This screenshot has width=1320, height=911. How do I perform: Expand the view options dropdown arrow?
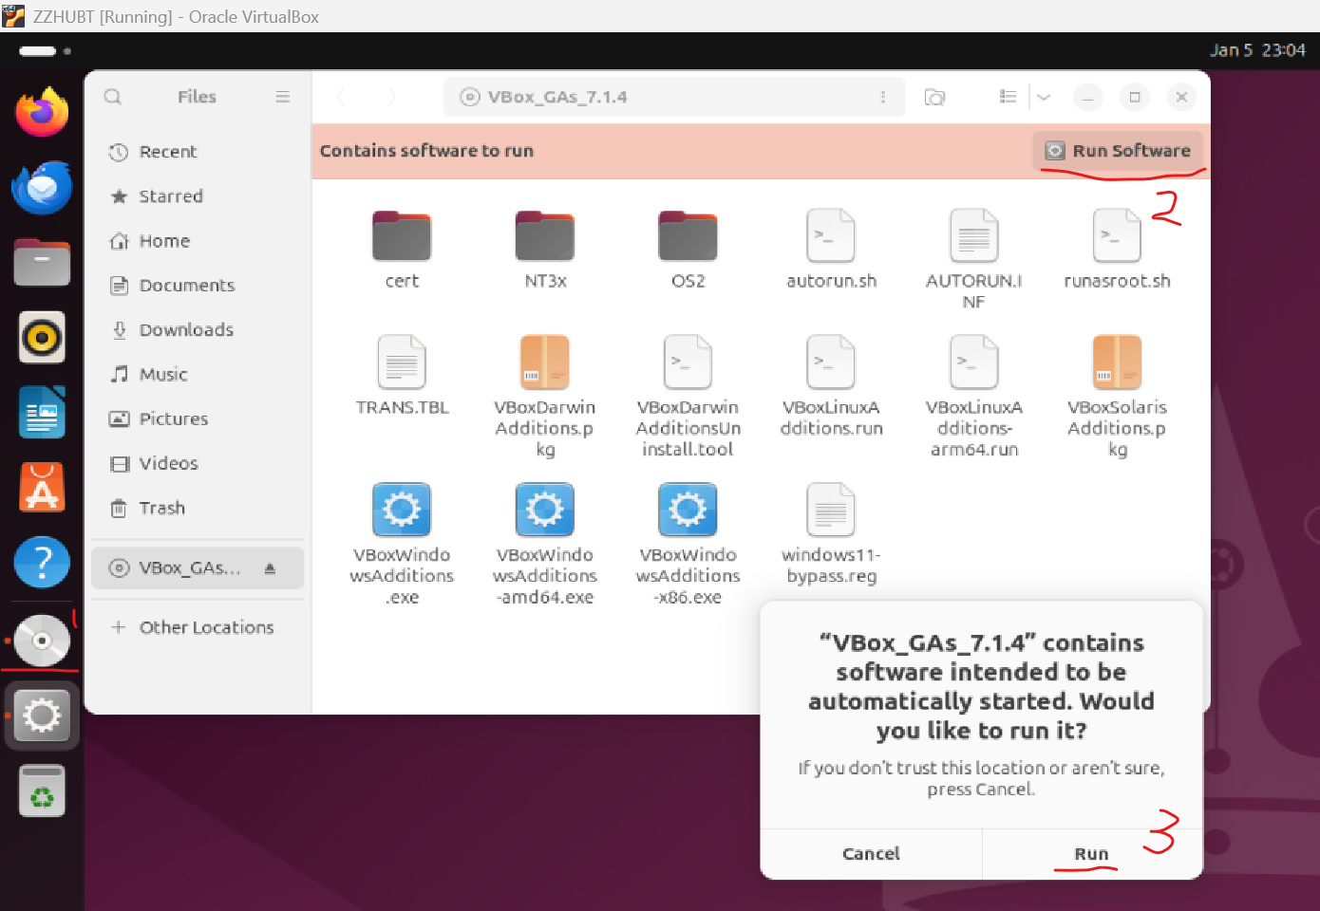click(x=1044, y=97)
